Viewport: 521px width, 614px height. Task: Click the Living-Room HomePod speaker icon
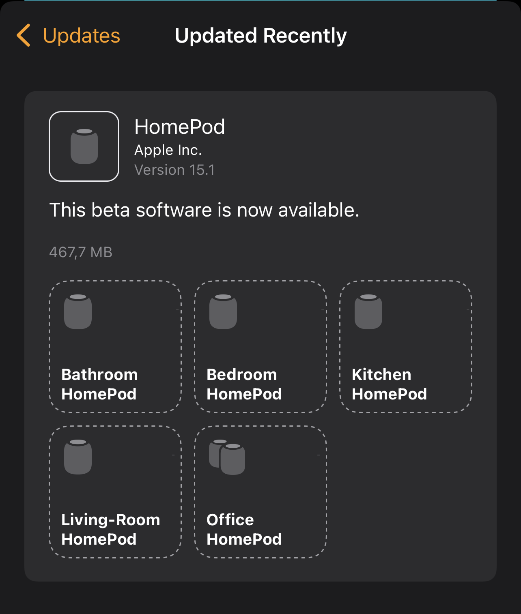(x=78, y=457)
